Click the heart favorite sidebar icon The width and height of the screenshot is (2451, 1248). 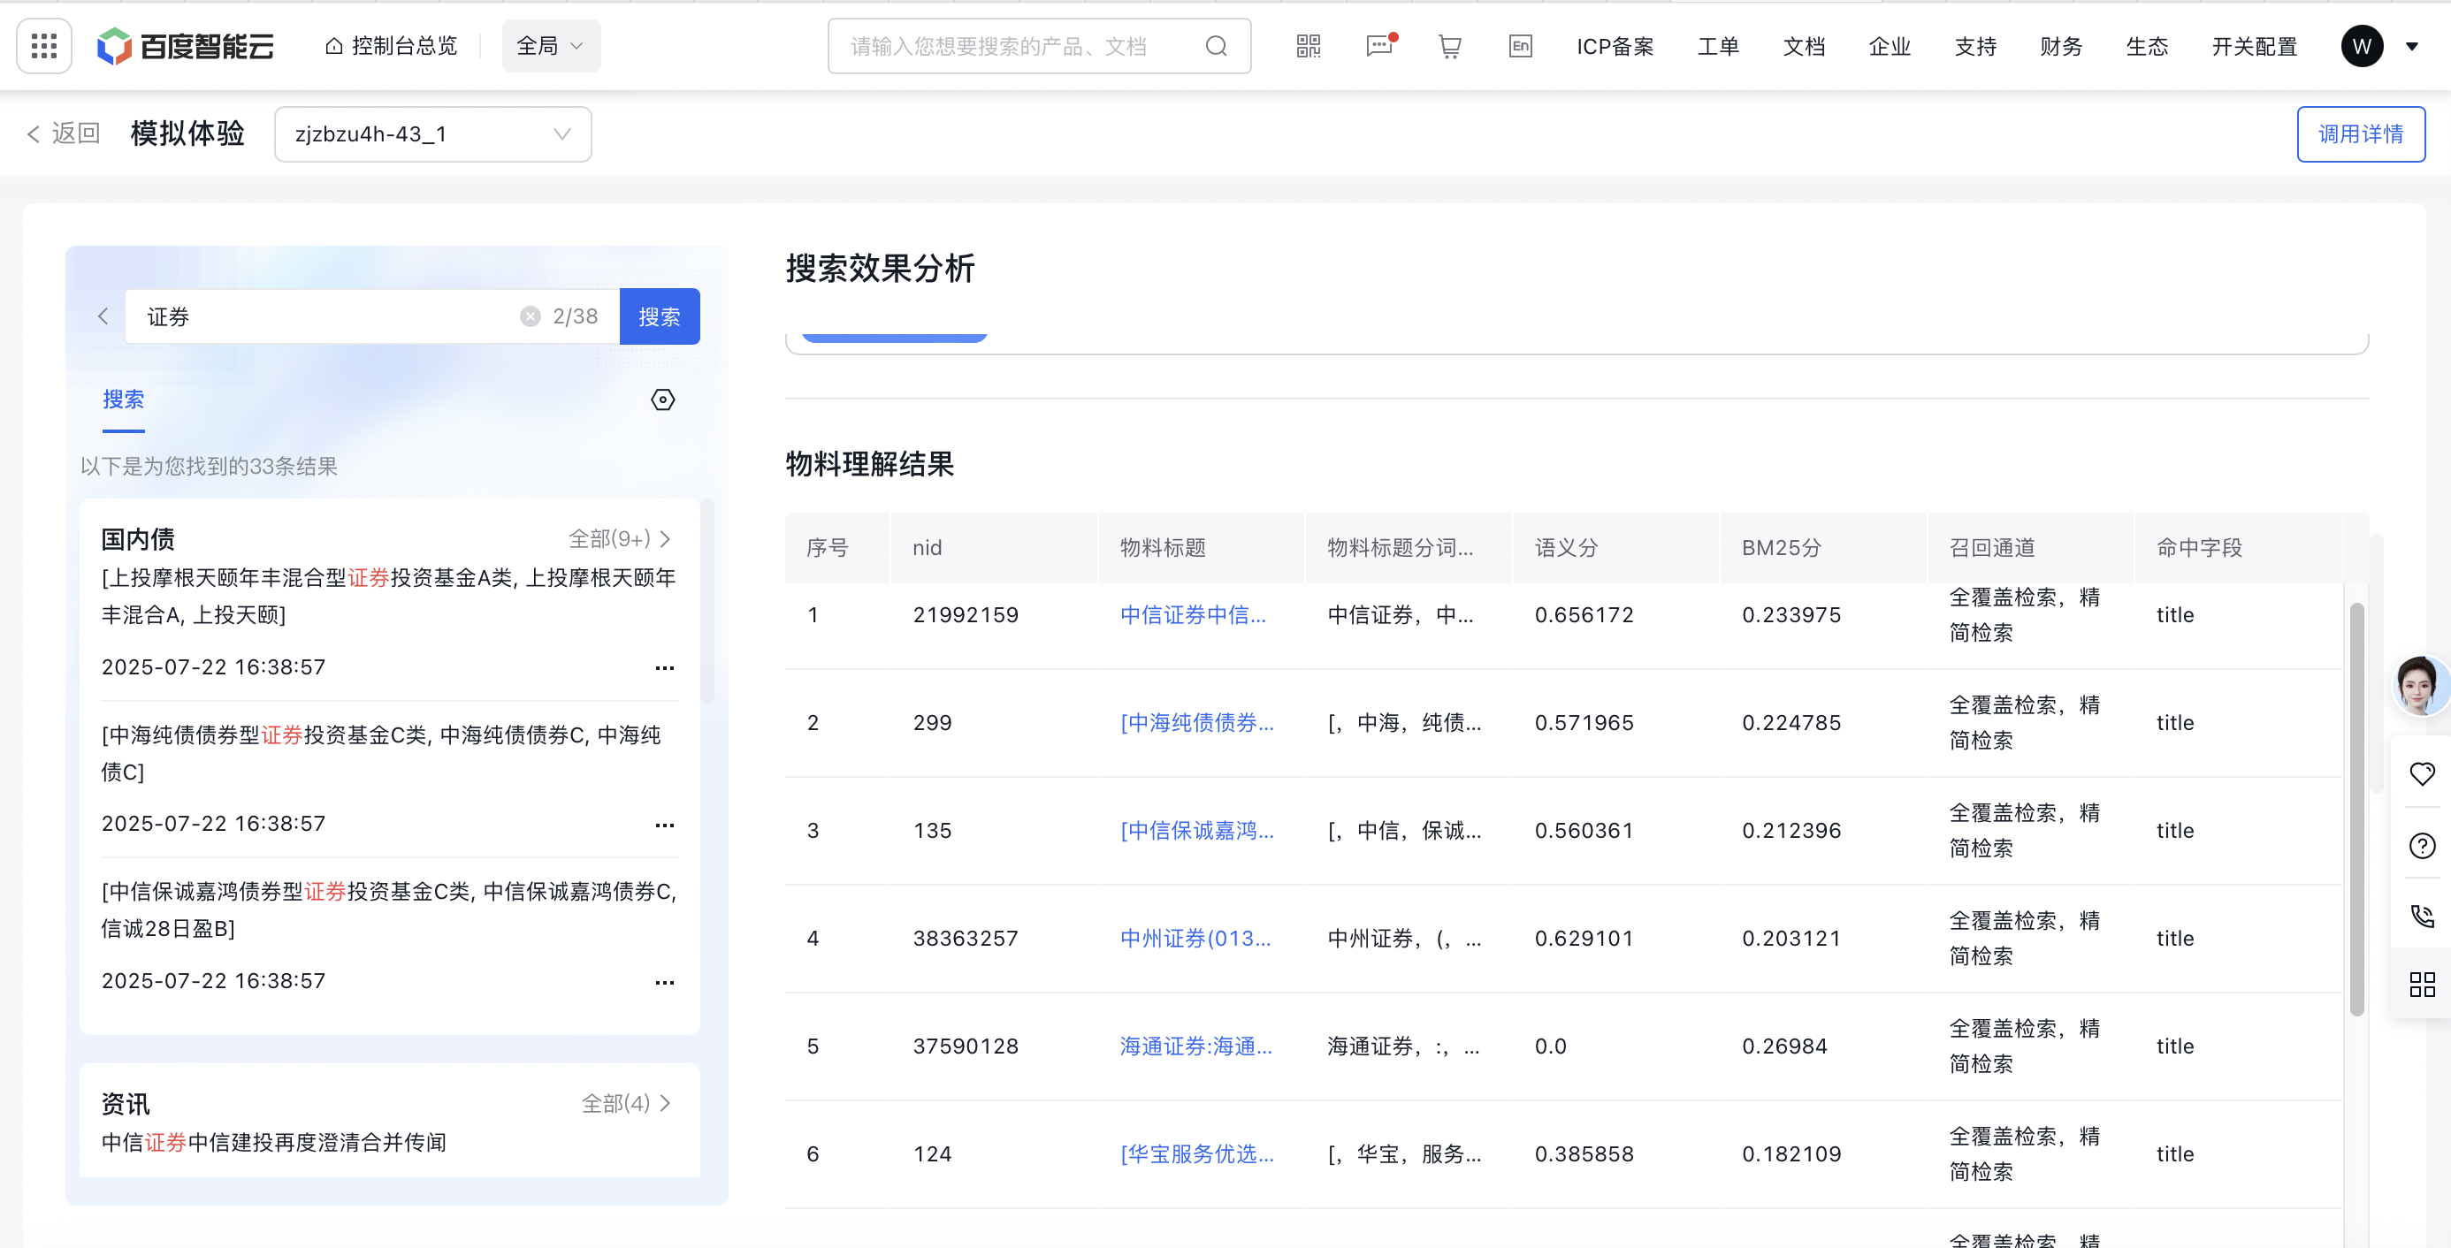coord(2422,773)
